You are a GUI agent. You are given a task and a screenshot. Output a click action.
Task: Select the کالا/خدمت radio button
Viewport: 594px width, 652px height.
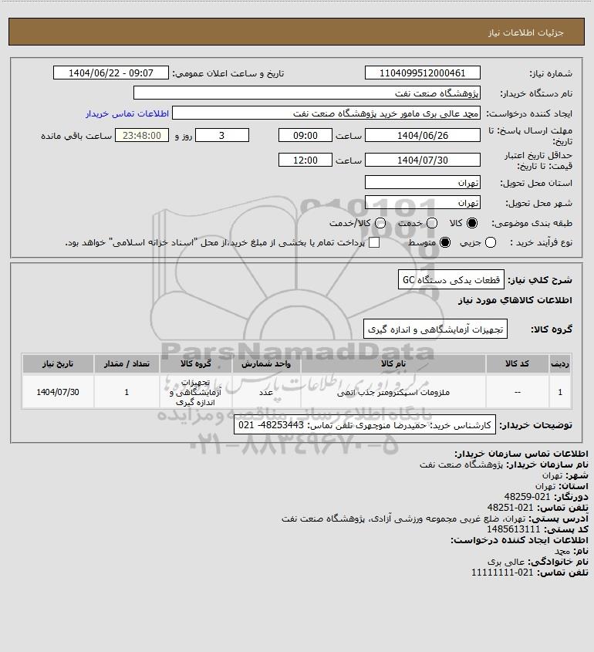click(x=380, y=223)
